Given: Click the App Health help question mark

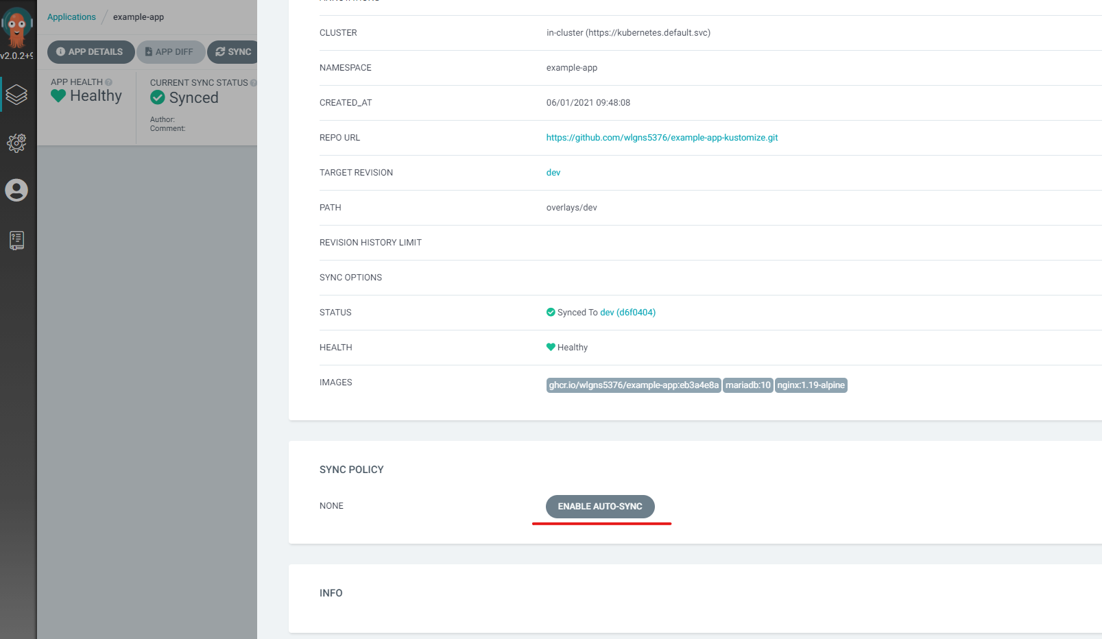Looking at the screenshot, I should (x=108, y=82).
